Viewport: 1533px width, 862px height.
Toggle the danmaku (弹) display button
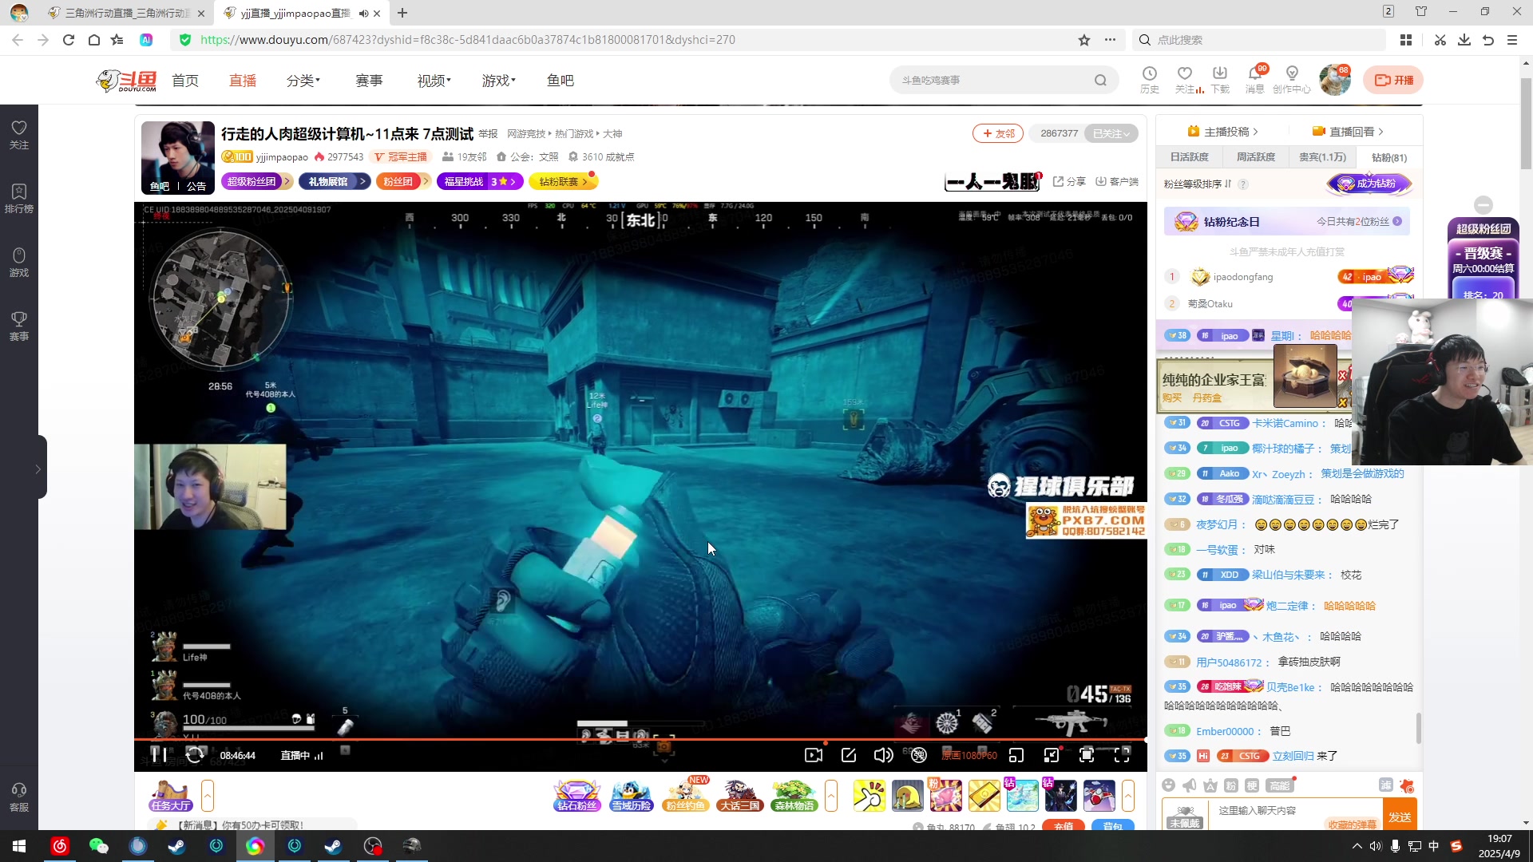pos(919,755)
